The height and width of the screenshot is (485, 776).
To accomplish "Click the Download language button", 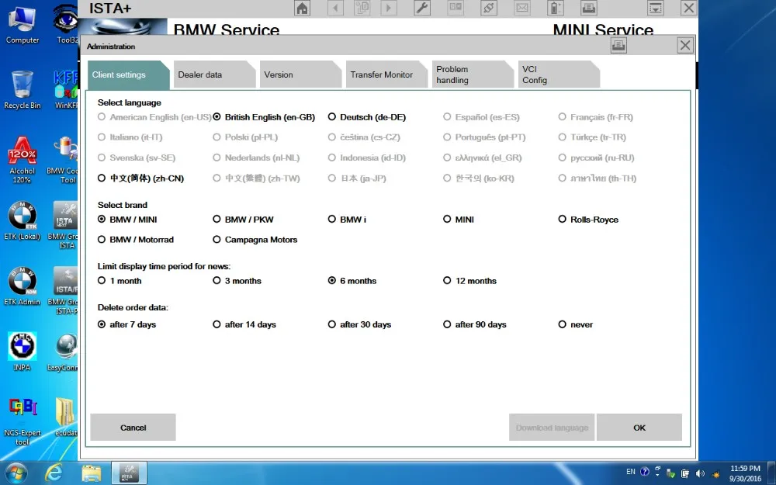I will [552, 428].
